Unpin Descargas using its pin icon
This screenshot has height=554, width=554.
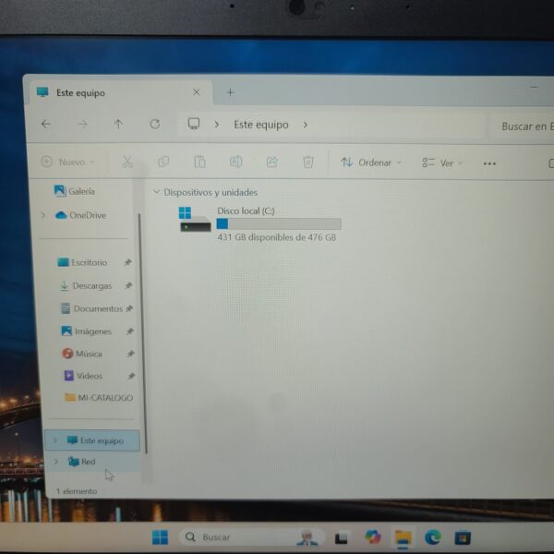point(128,285)
